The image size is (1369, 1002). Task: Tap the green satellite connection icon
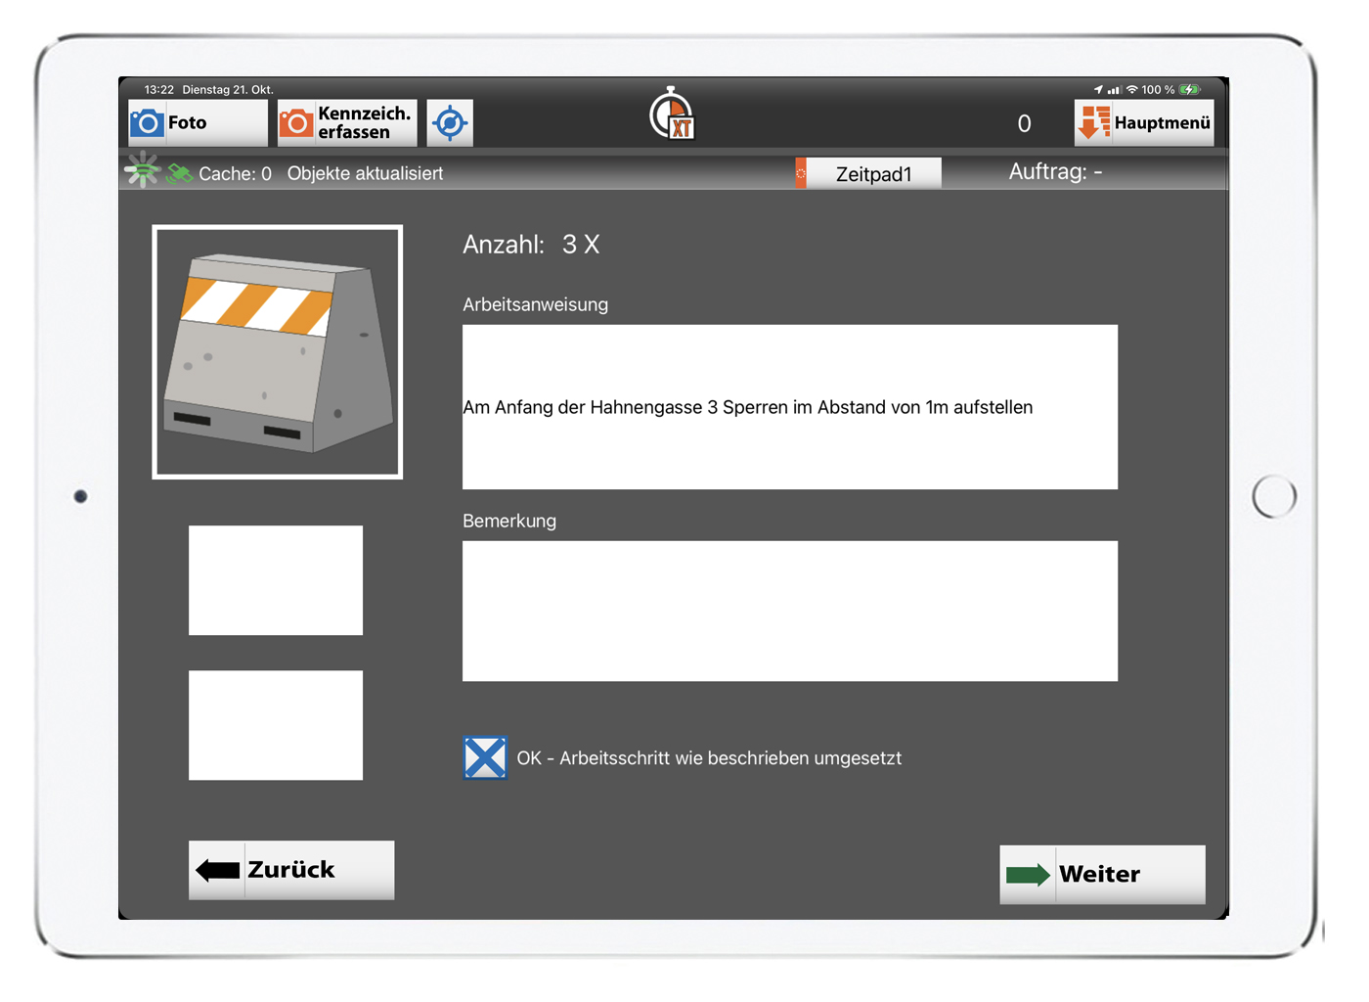(179, 173)
